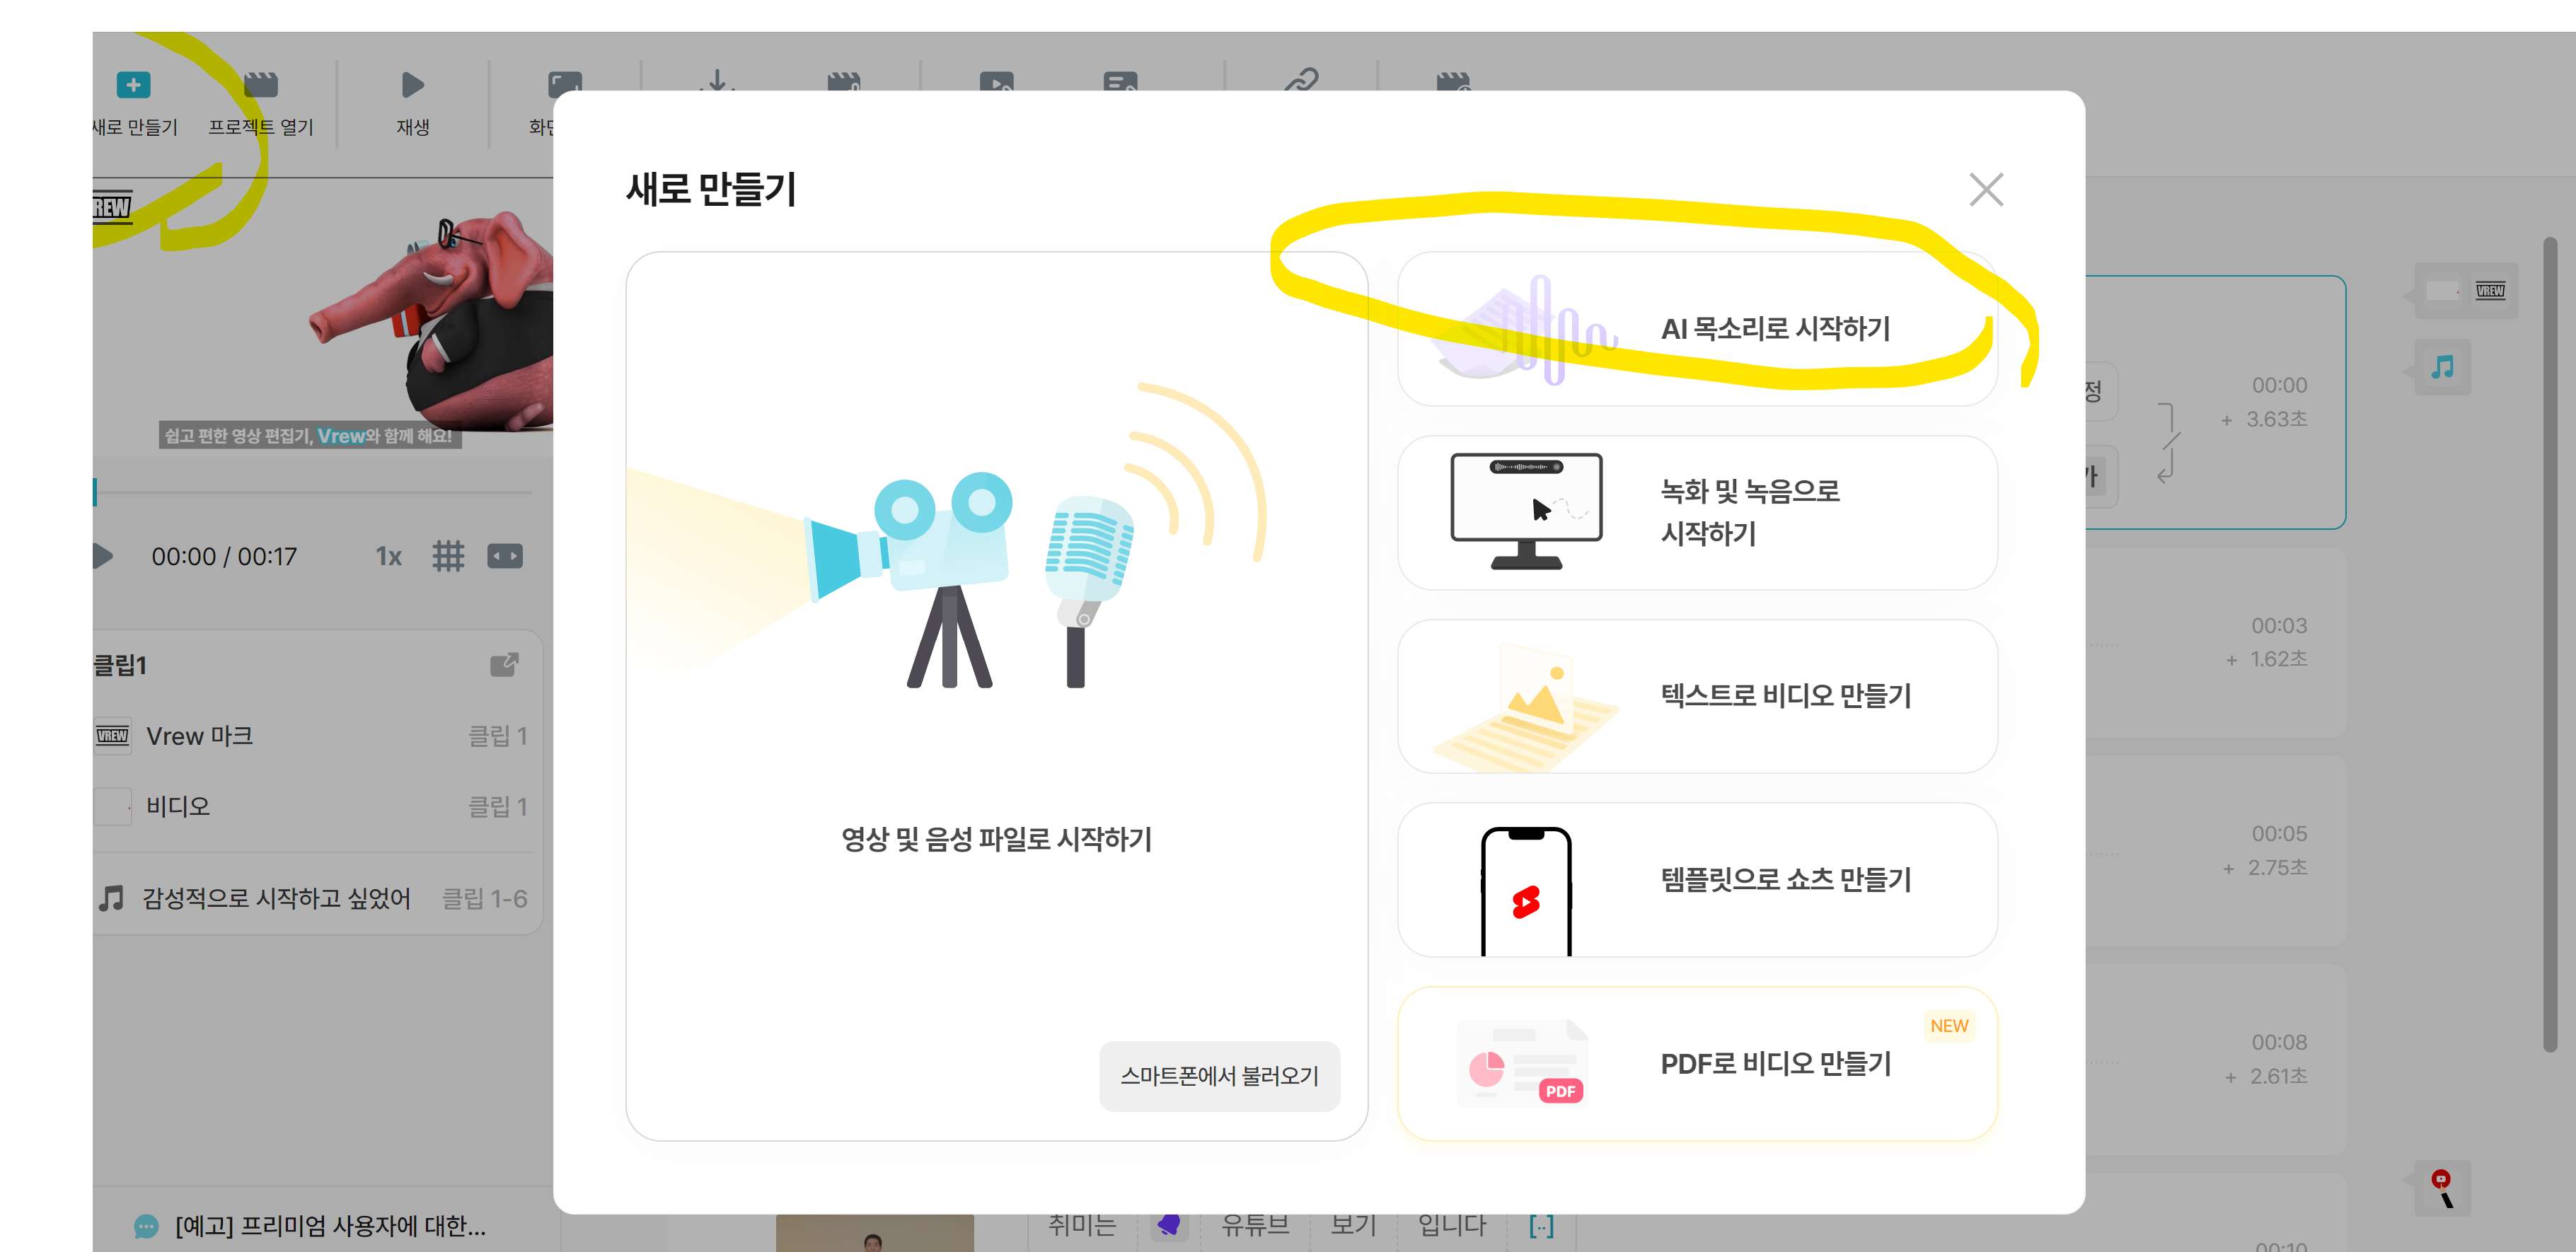Click 스마트폰에서 불러오기 button
The image size is (2576, 1252).
tap(1218, 1076)
